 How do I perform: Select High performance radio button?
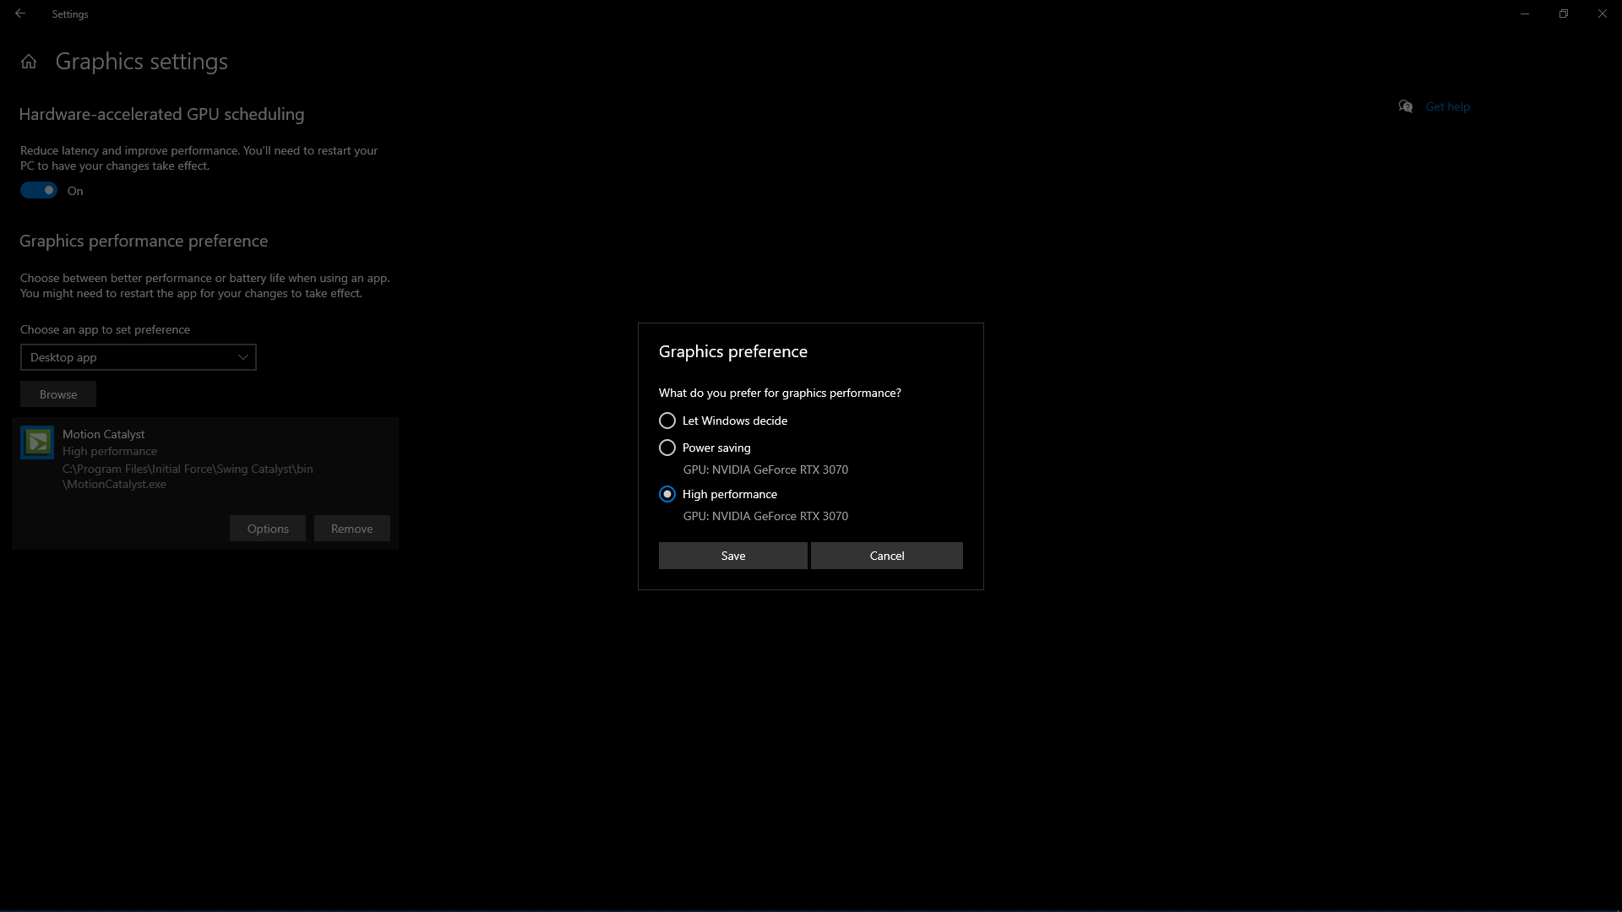click(667, 494)
